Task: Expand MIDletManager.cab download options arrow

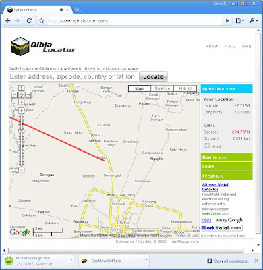Action: pos(71,259)
